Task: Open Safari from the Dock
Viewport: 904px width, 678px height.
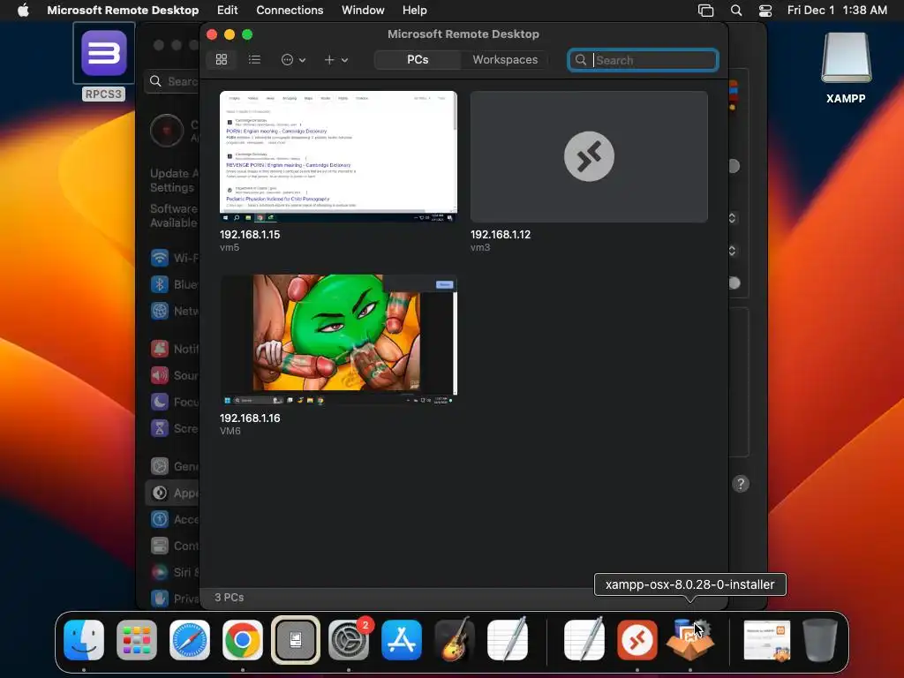Action: [x=190, y=639]
